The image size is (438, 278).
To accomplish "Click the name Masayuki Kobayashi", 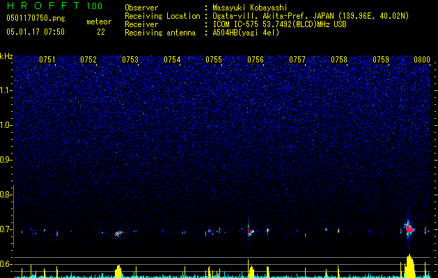I will (250, 8).
